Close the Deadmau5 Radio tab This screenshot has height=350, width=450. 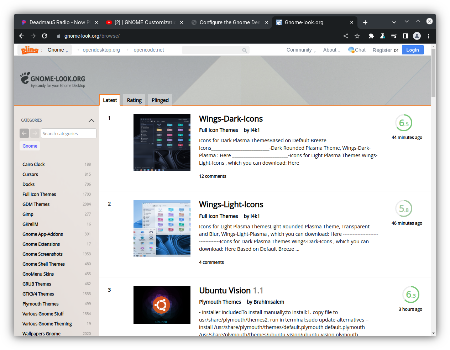96,22
